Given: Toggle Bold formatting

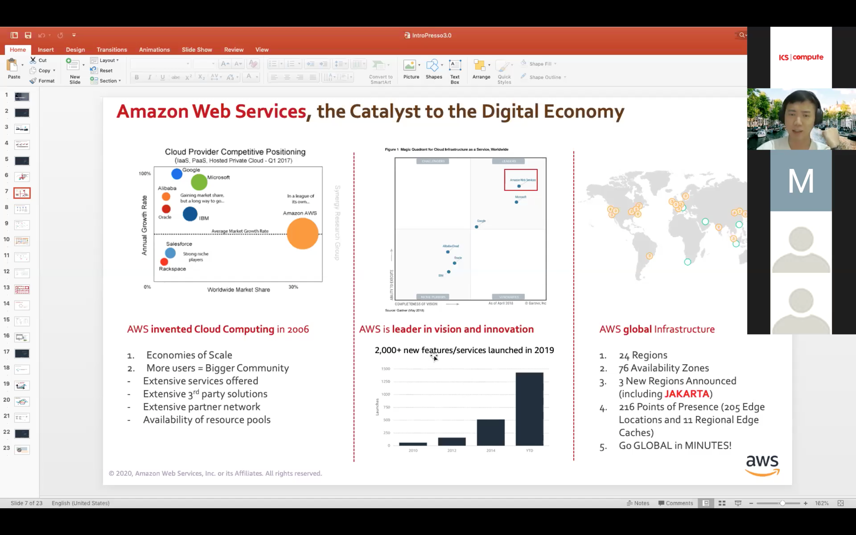Looking at the screenshot, I should (x=136, y=77).
